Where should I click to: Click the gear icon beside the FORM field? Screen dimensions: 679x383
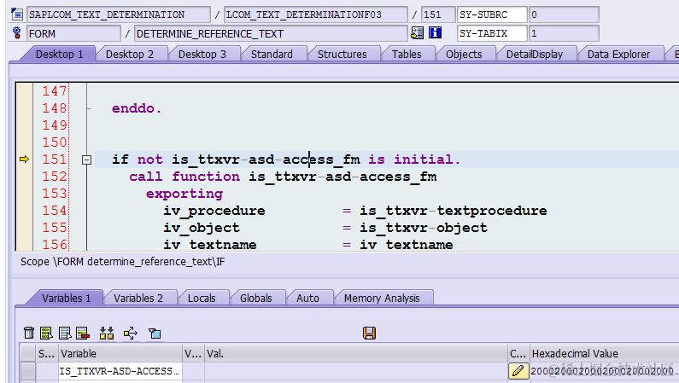pyautogui.click(x=17, y=33)
